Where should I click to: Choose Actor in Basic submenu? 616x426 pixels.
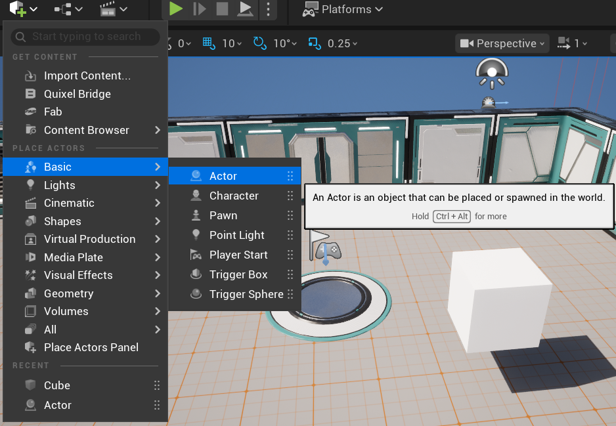(234, 176)
